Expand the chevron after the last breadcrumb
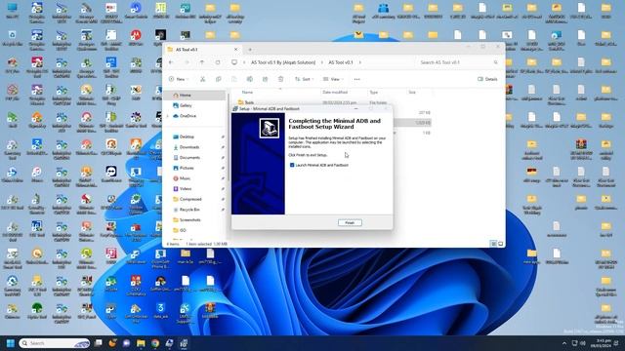Image resolution: width=625 pixels, height=351 pixels. coord(360,62)
